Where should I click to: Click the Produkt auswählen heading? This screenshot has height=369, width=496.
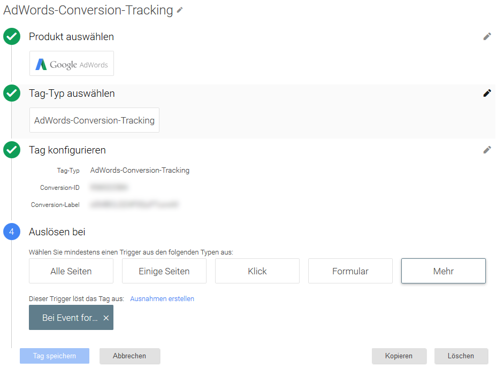(71, 37)
